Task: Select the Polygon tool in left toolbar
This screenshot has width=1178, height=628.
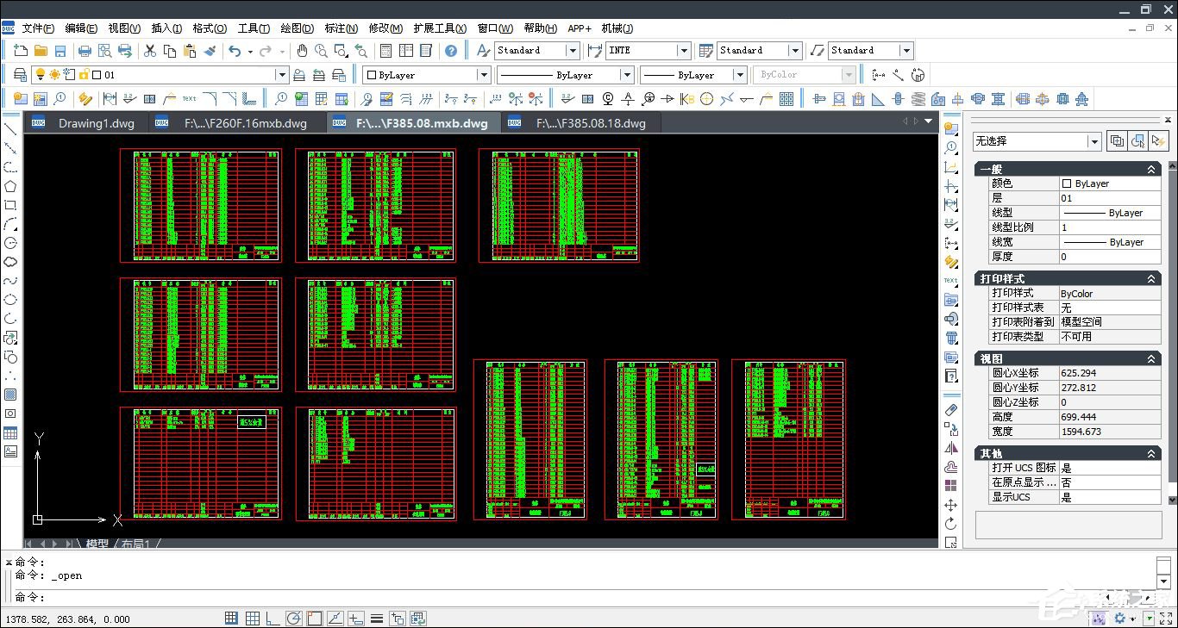Action: tap(10, 186)
